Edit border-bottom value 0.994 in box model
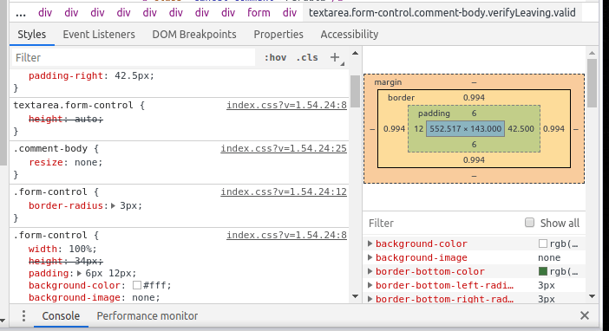 (x=474, y=160)
